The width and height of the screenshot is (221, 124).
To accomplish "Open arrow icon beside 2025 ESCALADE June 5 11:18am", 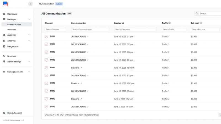I will (x=88, y=107).
